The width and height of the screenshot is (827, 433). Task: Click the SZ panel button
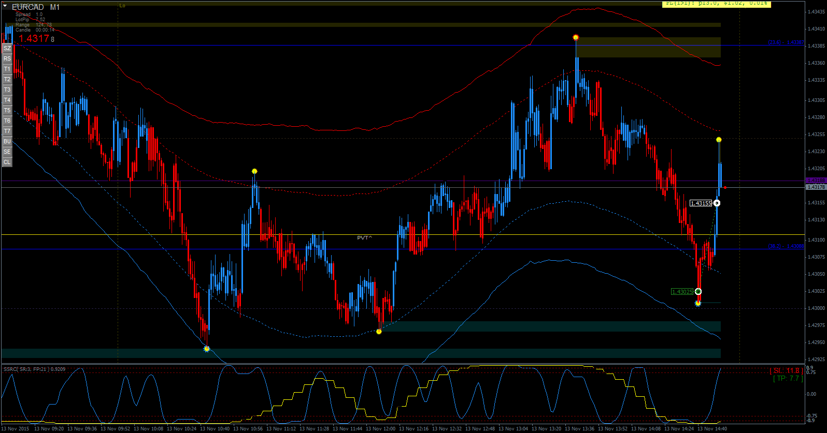(x=7, y=48)
